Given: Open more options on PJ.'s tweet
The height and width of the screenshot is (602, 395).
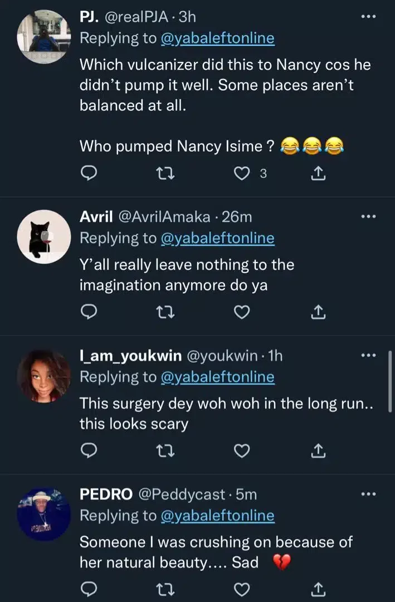Looking at the screenshot, I should click(x=368, y=16).
